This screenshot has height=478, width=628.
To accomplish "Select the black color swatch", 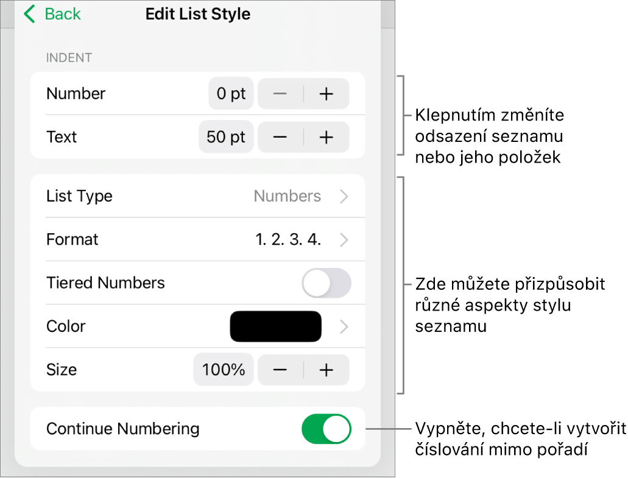I will coord(275,326).
